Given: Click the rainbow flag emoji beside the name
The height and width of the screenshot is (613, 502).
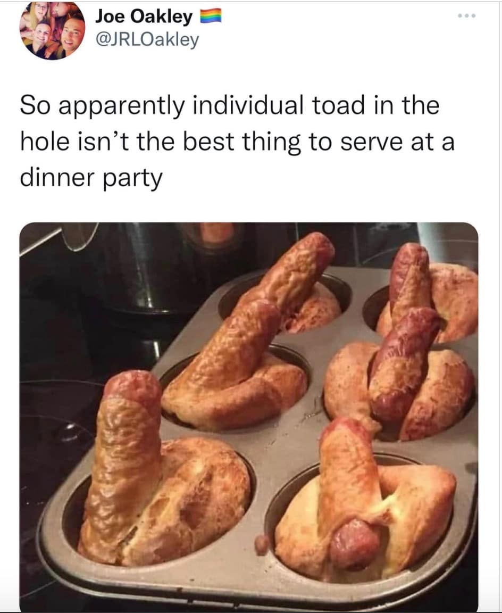Looking at the screenshot, I should (211, 16).
